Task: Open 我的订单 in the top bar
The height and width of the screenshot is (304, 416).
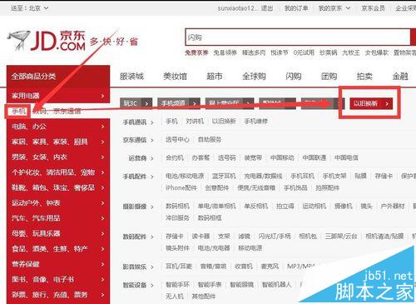Action: [x=296, y=8]
